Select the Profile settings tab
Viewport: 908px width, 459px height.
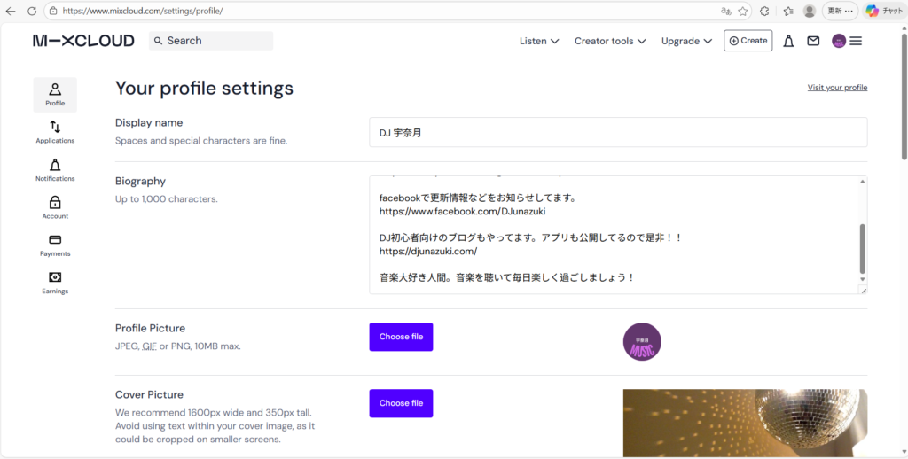coord(55,95)
